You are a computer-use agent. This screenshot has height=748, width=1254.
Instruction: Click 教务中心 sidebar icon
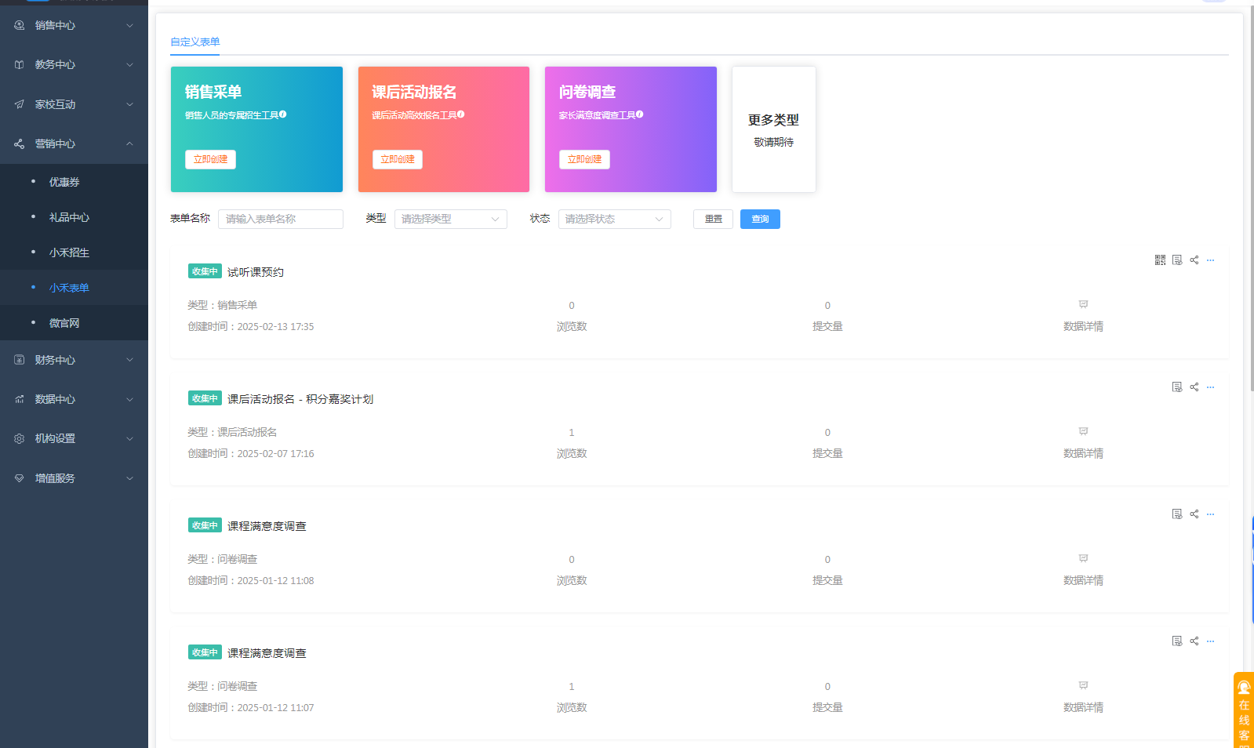20,64
